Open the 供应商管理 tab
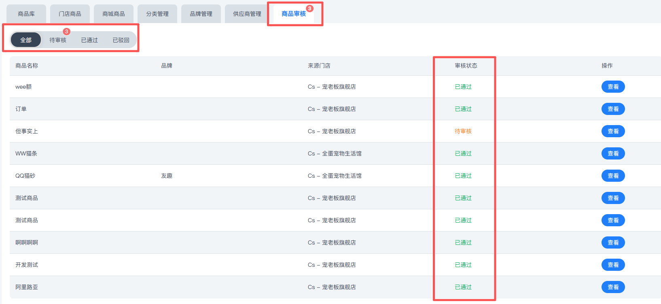This screenshot has width=661, height=304. click(247, 14)
